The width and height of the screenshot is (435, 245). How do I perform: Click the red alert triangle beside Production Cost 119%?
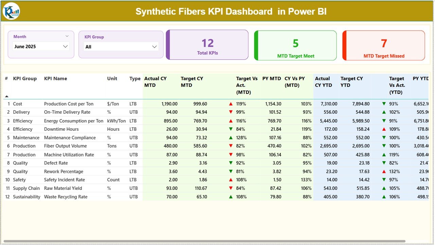(x=230, y=104)
